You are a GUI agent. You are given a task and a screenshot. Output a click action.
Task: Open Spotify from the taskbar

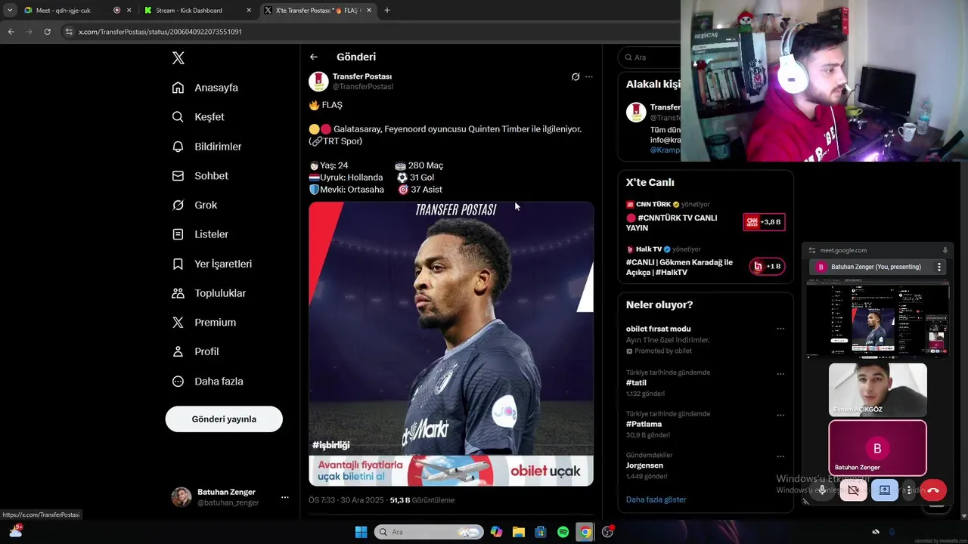point(563,532)
